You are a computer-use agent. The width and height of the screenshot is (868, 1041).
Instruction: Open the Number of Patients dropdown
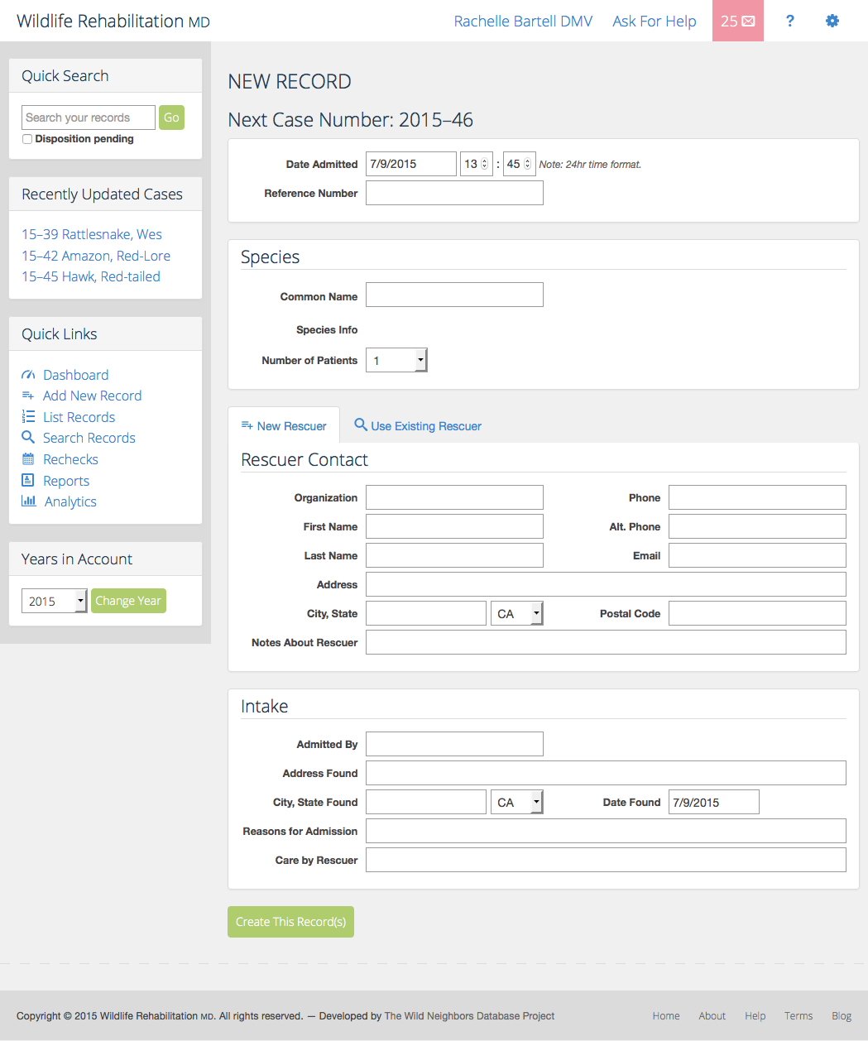click(420, 359)
